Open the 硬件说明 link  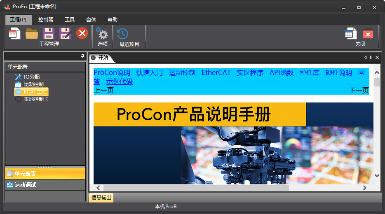click(338, 73)
